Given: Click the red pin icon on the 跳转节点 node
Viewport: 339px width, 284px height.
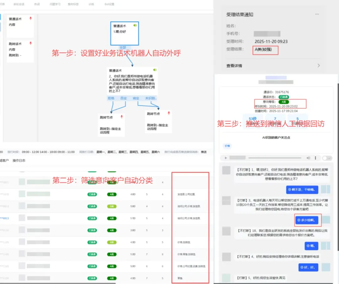Looking at the screenshot, I should [121, 116].
